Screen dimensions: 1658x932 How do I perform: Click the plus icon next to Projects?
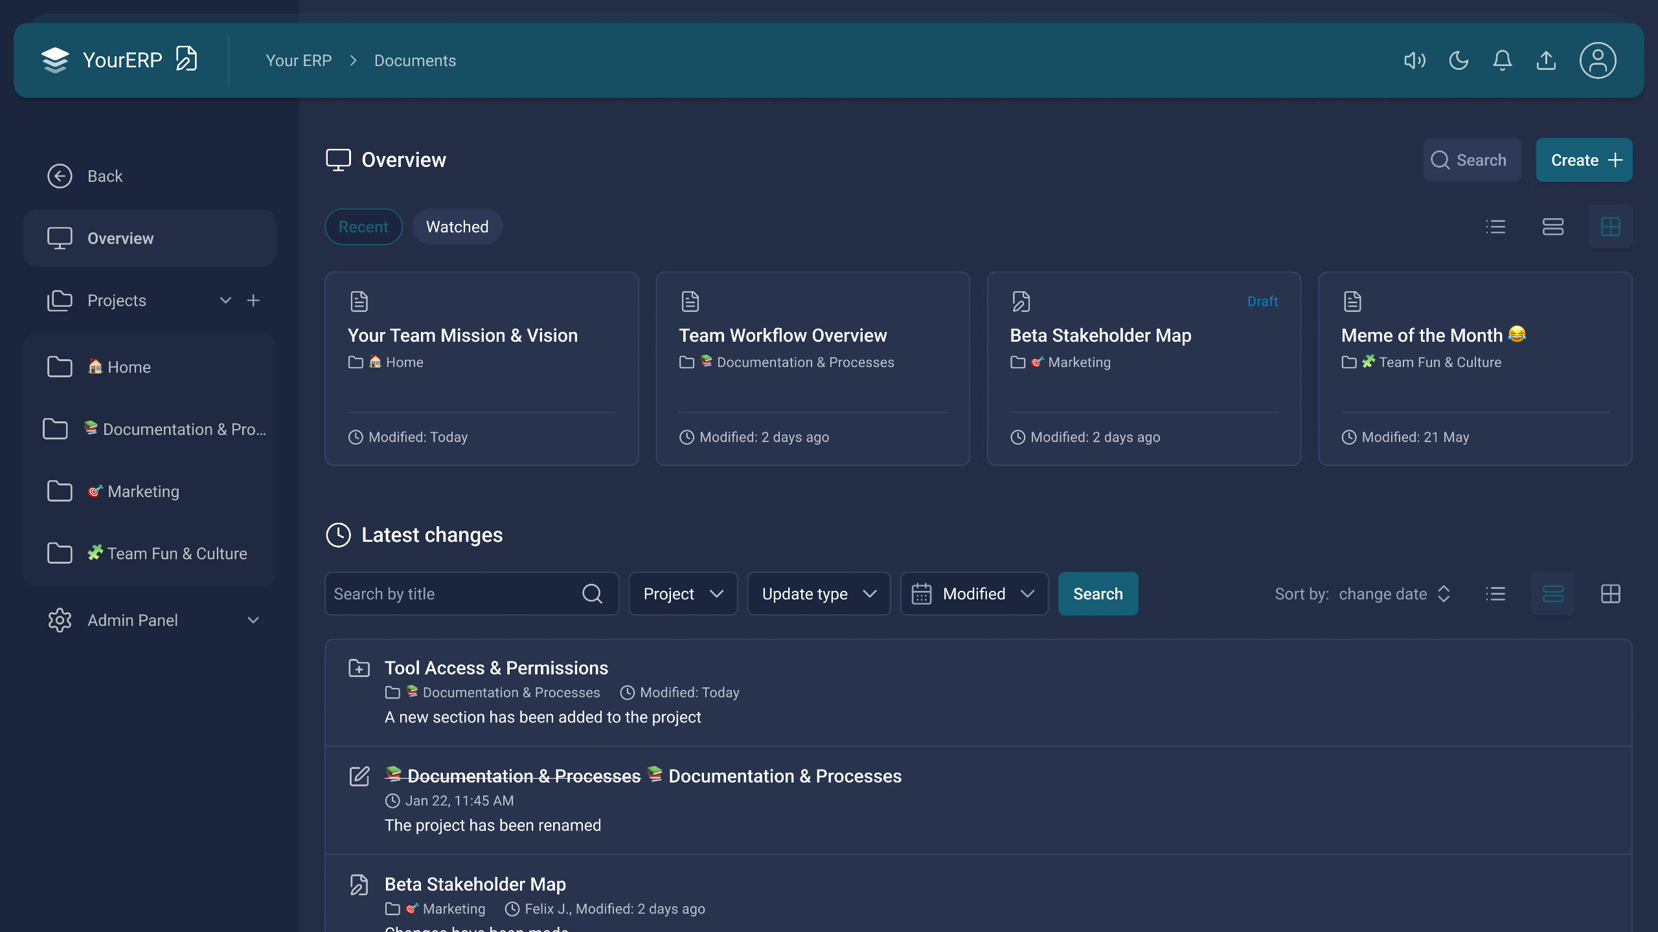pos(253,300)
